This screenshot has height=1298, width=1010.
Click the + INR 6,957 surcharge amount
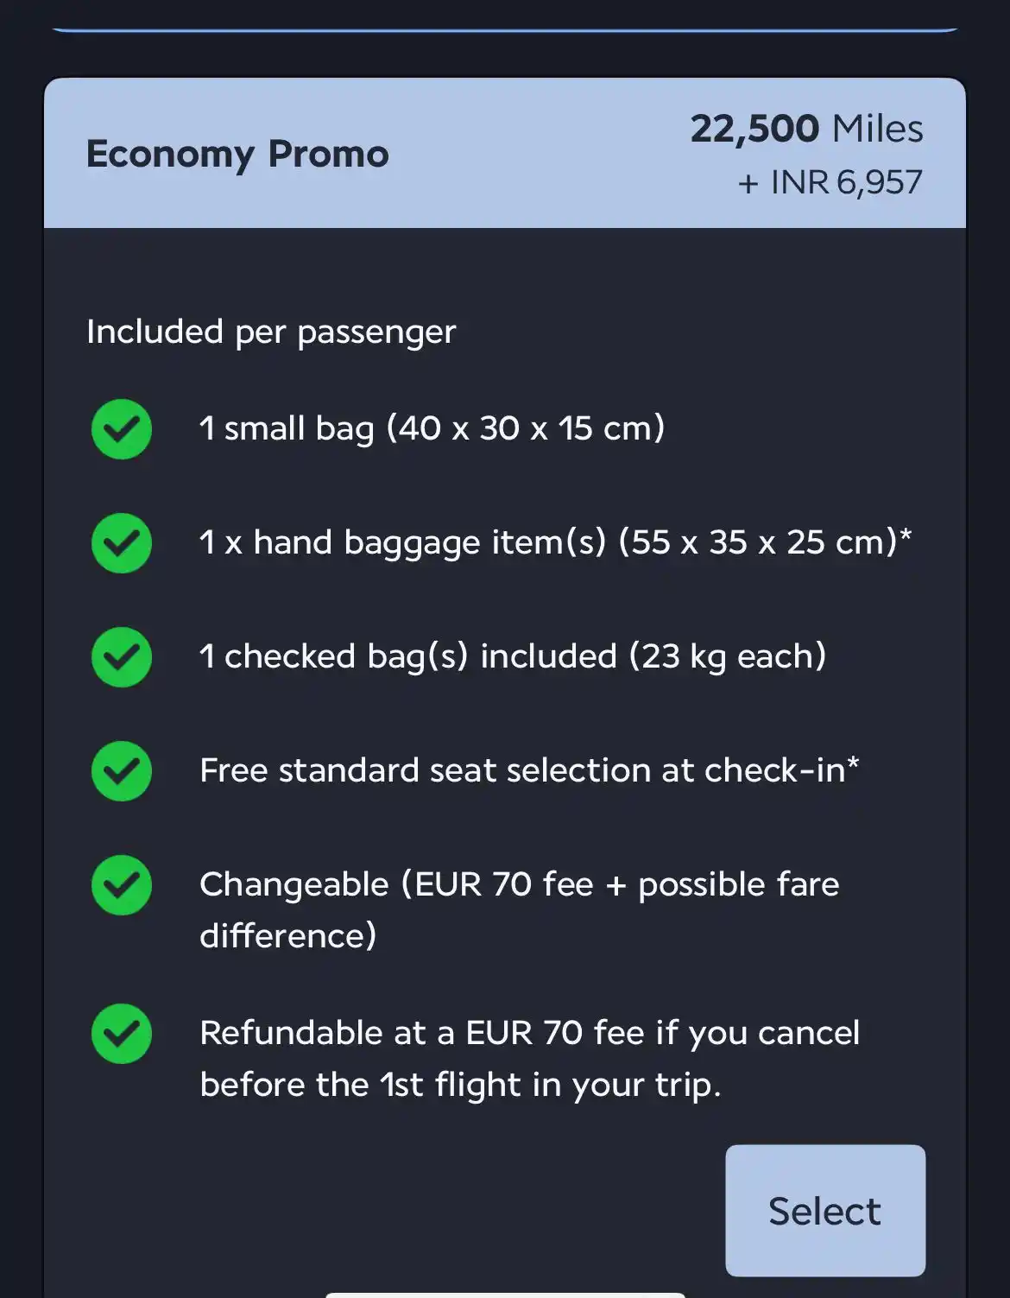tap(830, 182)
